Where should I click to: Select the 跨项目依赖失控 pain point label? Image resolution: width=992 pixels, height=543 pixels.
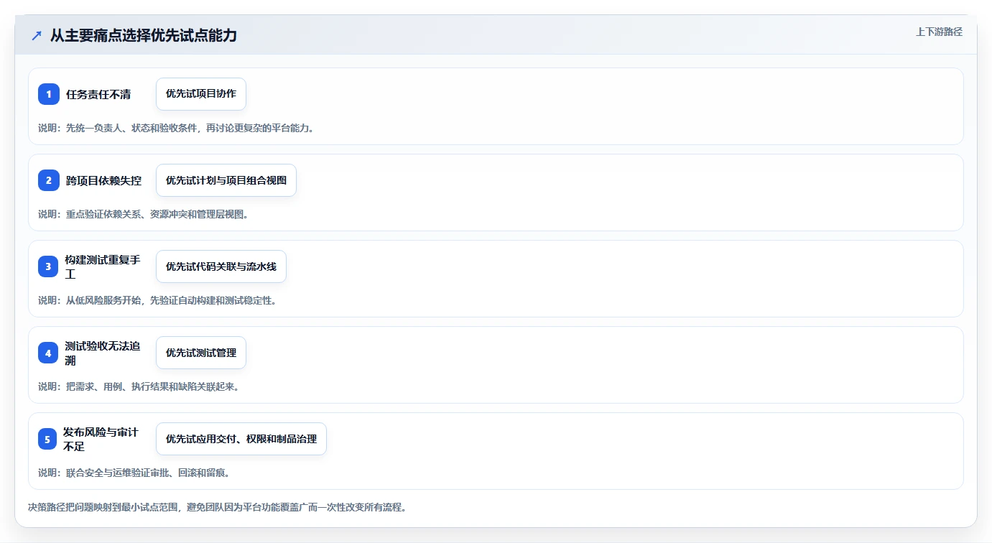pyautogui.click(x=103, y=180)
